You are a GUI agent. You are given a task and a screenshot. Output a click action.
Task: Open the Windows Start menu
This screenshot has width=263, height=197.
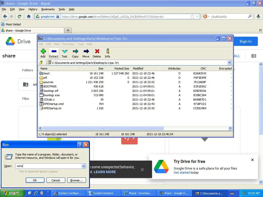point(12,193)
